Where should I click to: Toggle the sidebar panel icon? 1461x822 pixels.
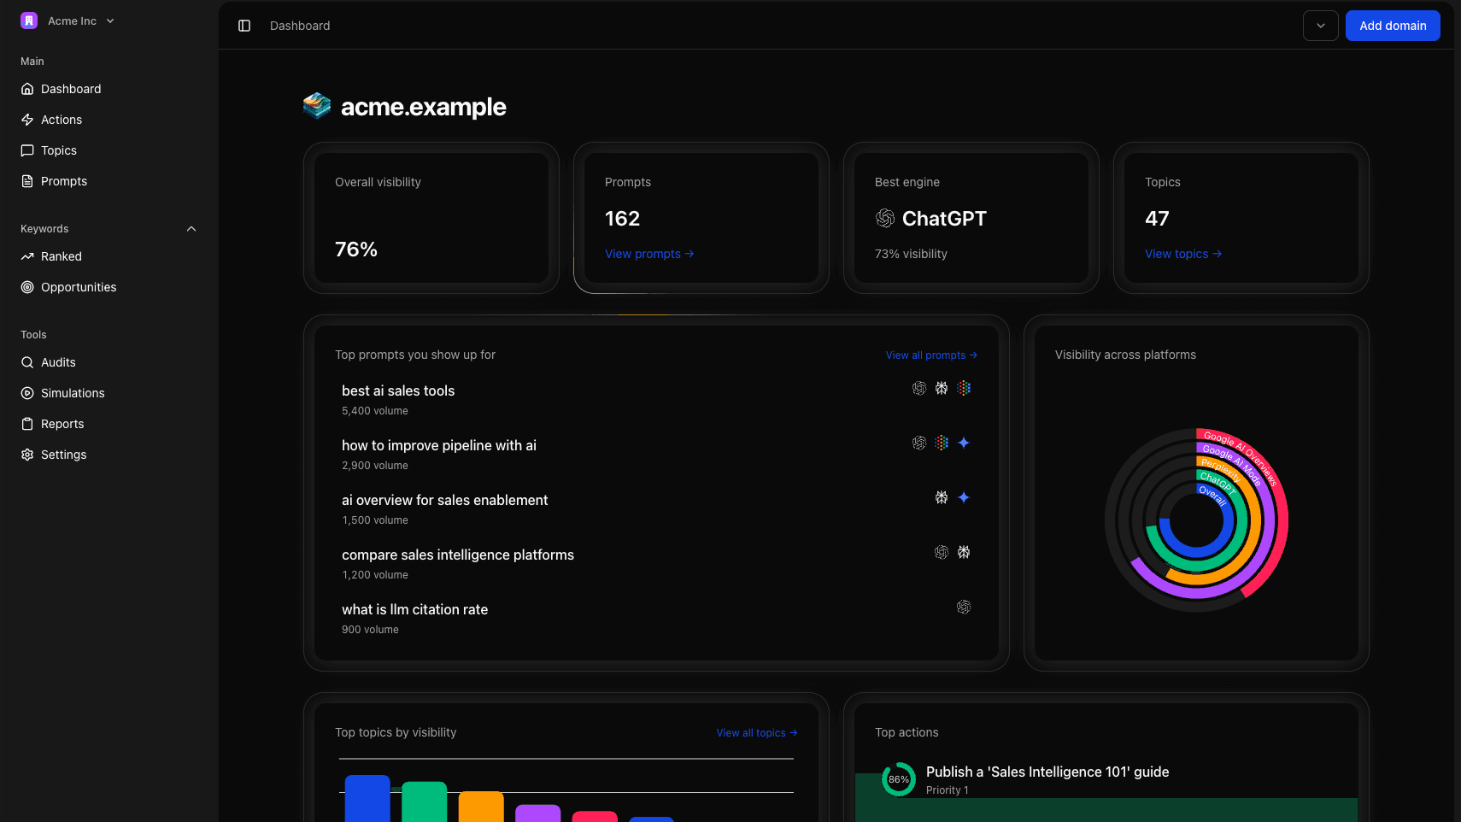pos(244,26)
